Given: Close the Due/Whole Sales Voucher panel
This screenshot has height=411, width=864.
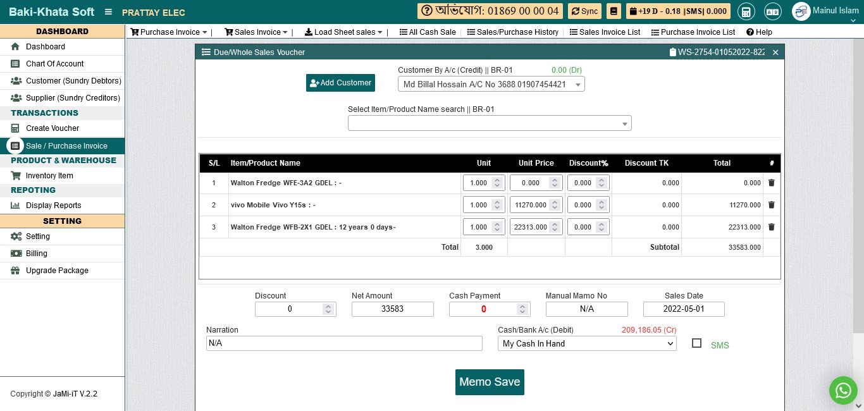Looking at the screenshot, I should 775,52.
